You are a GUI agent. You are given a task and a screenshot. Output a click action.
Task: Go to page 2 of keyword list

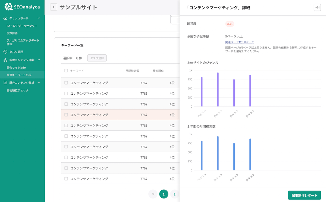[x=174, y=194]
